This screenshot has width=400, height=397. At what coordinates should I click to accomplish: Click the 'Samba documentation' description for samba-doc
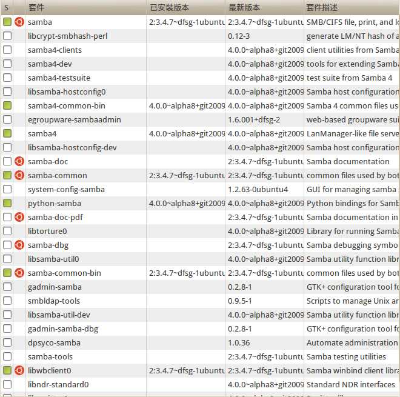348,161
